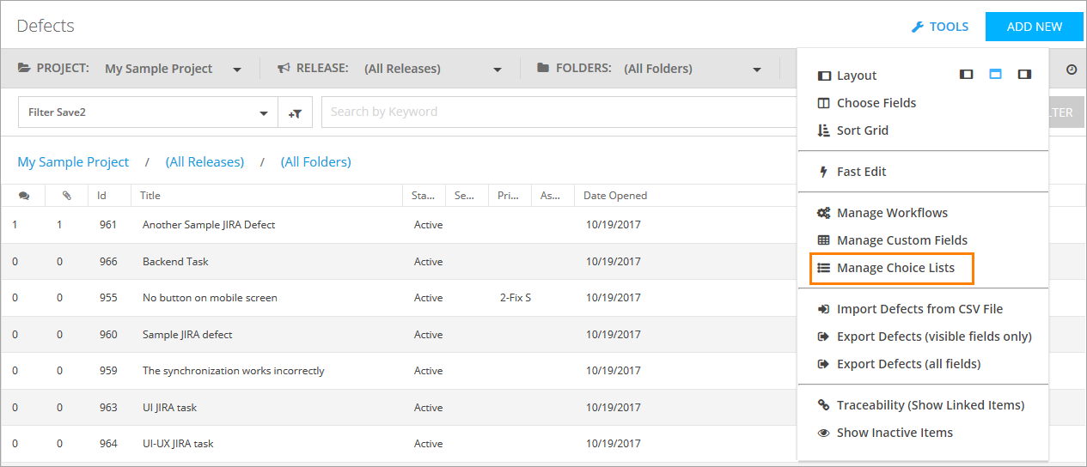The image size is (1087, 467).
Task: Toggle Traceability (Show Linked Items)
Action: pyautogui.click(x=930, y=405)
